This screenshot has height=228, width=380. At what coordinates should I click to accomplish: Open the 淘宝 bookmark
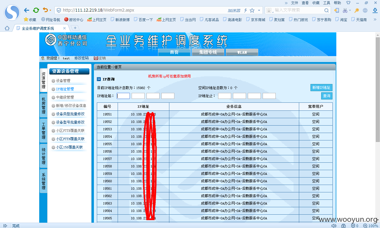coord(341,20)
